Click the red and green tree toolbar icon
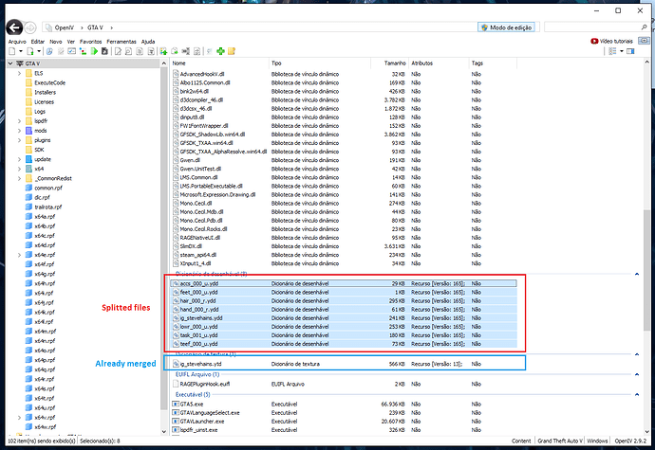The image size is (655, 450). (x=83, y=51)
